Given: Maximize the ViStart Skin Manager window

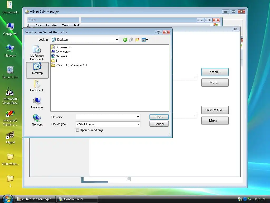Looking at the screenshot, I should tap(233, 12).
